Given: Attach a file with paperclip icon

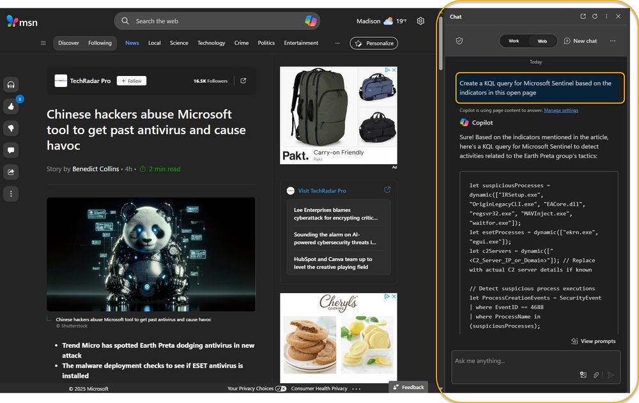Looking at the screenshot, I should point(596,375).
